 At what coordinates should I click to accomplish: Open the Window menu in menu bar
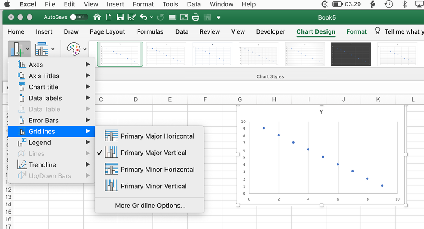[x=221, y=4]
